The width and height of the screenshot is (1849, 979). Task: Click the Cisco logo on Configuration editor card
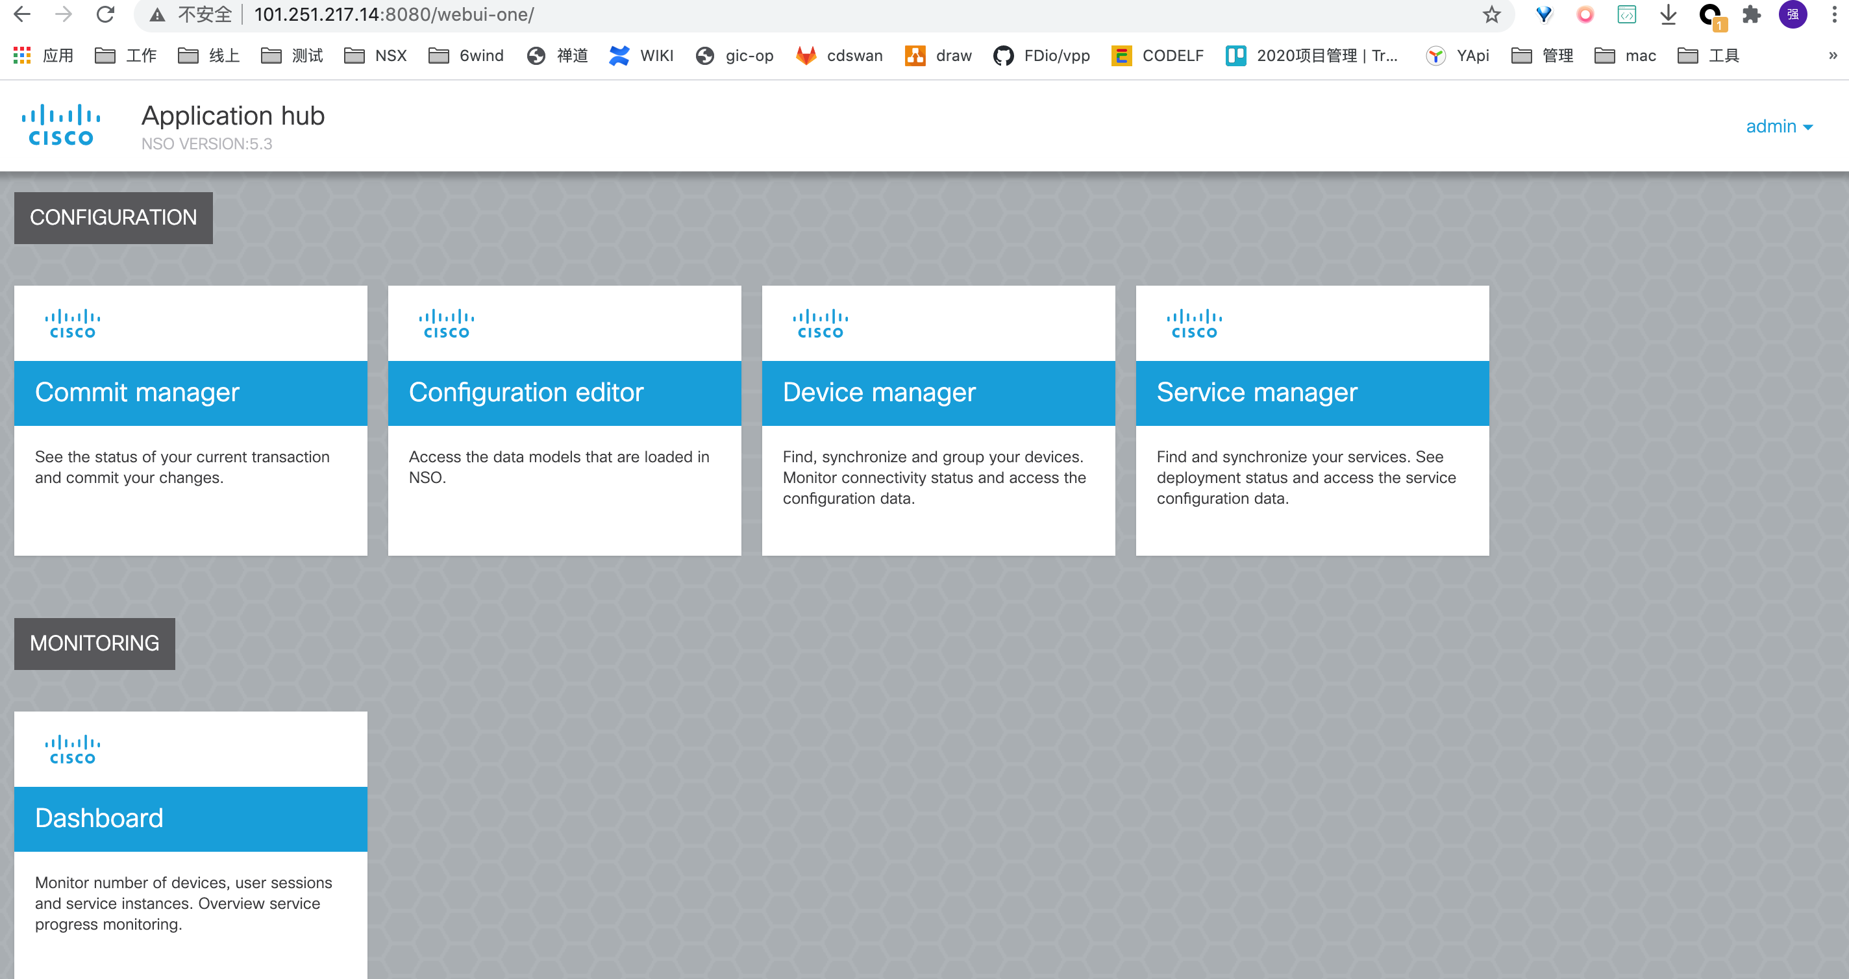[447, 324]
